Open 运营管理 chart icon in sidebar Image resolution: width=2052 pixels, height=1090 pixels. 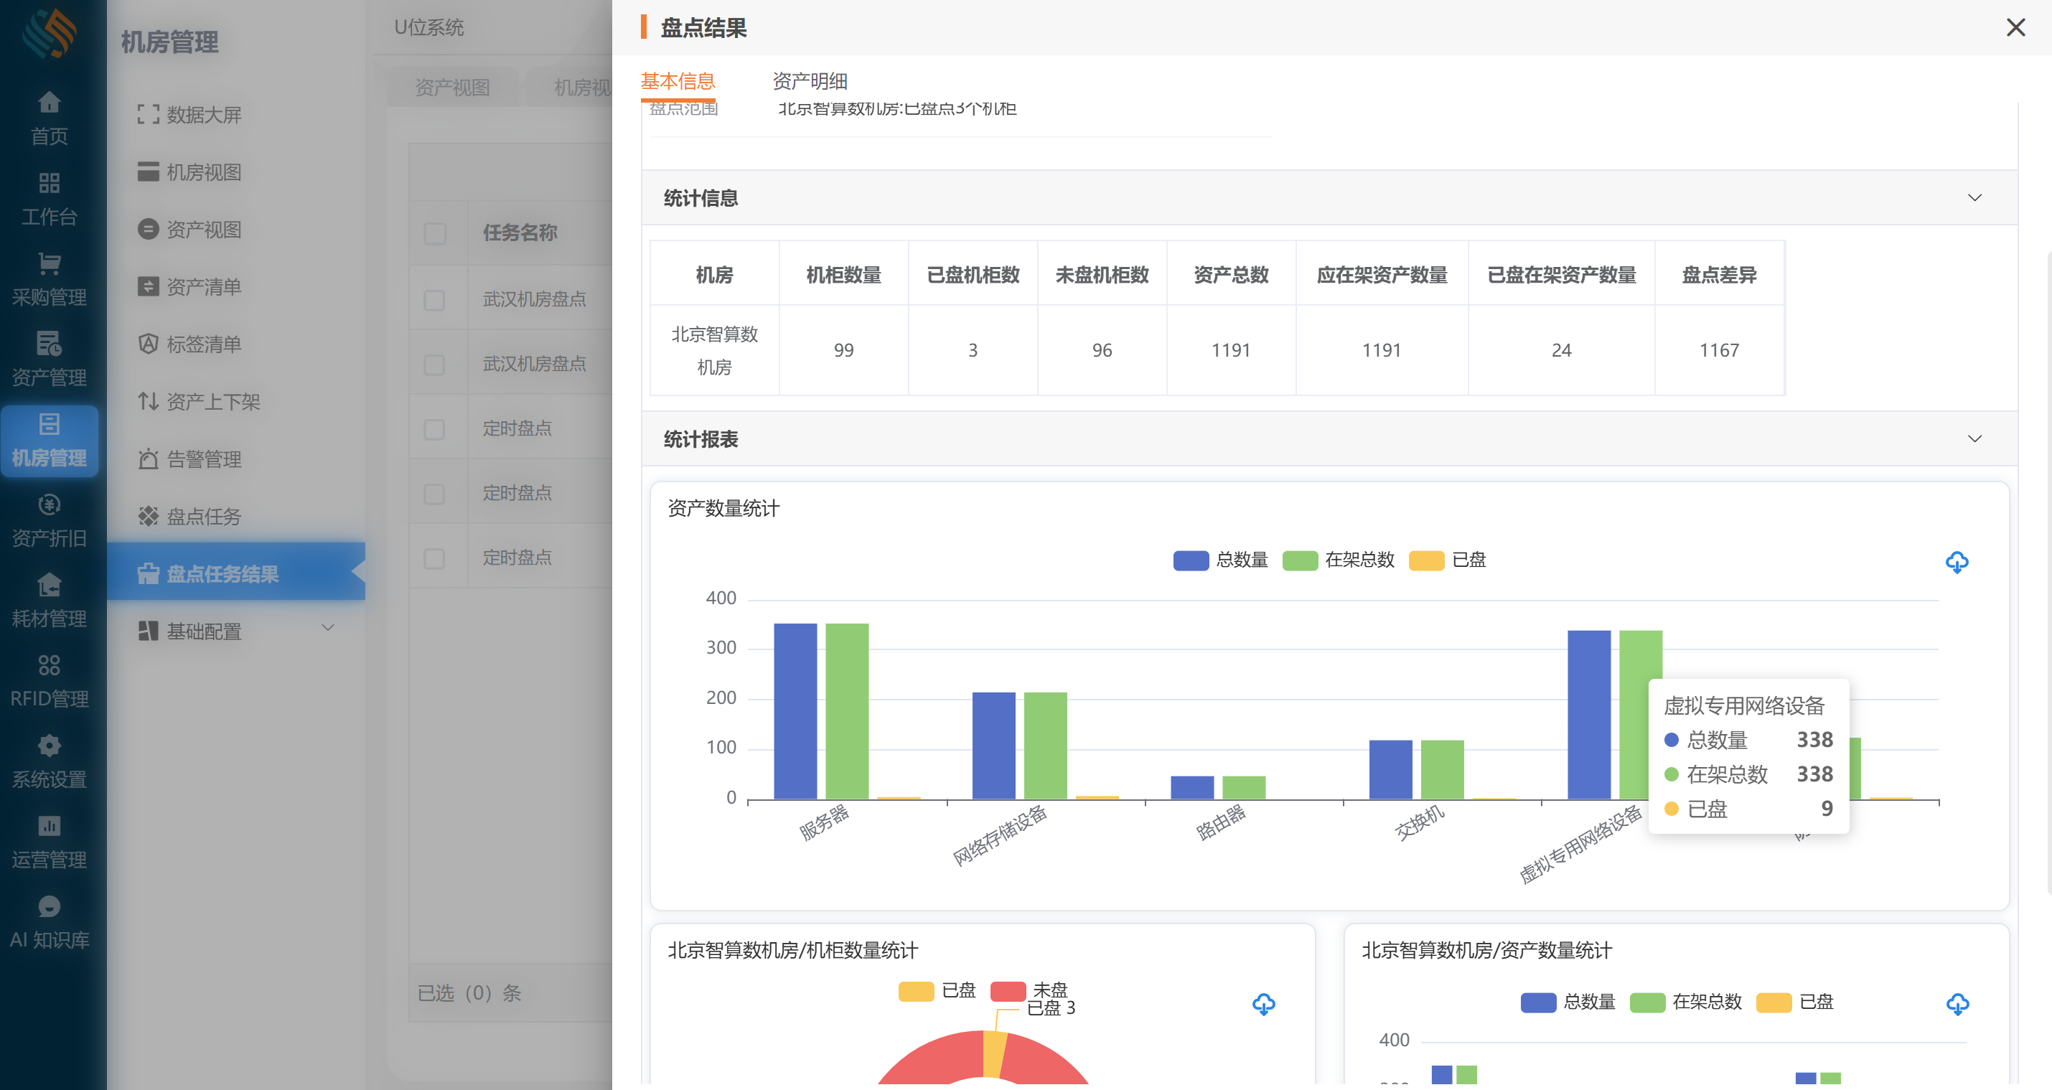coord(49,826)
